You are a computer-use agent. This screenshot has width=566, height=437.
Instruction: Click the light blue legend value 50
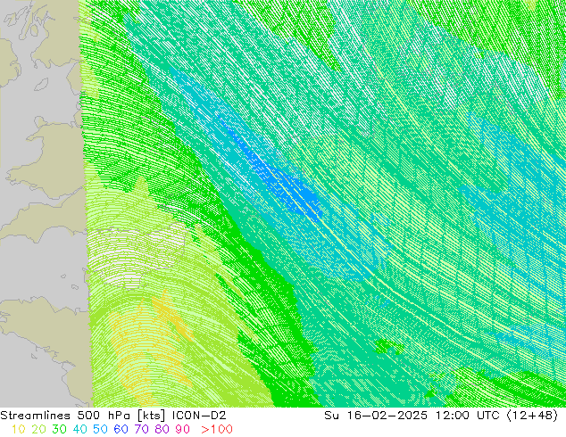(x=100, y=429)
